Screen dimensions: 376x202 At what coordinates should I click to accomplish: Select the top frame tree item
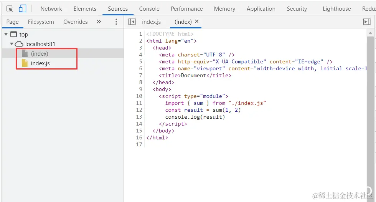[x=24, y=35]
